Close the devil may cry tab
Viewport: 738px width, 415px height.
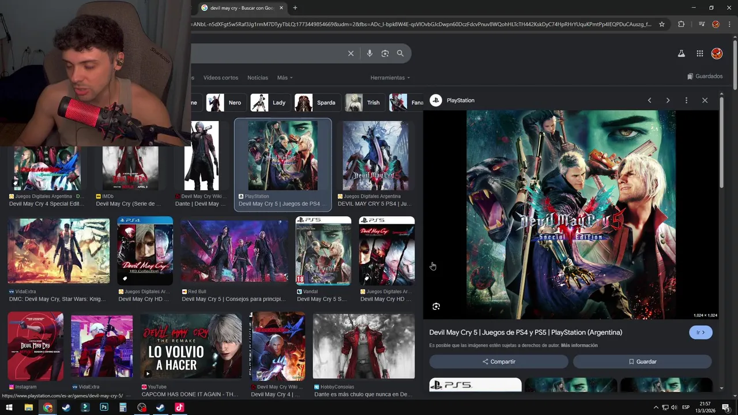(281, 7)
